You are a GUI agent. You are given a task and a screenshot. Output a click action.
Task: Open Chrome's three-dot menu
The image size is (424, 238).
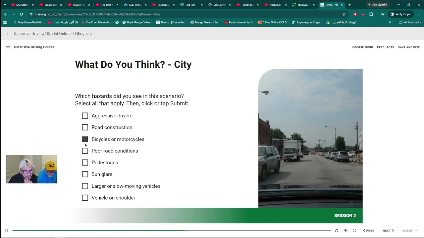click(x=418, y=14)
